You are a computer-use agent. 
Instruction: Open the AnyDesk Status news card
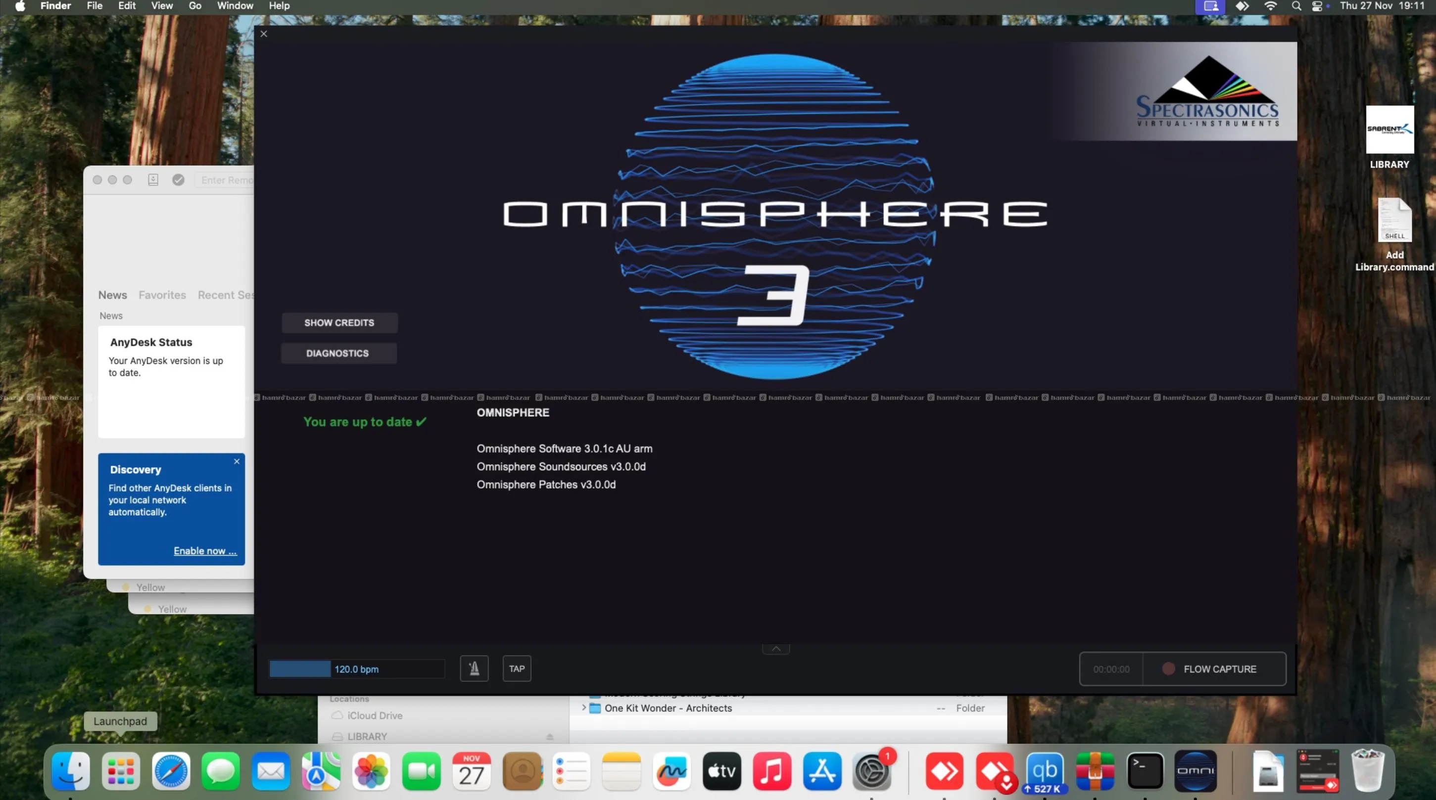pos(172,382)
